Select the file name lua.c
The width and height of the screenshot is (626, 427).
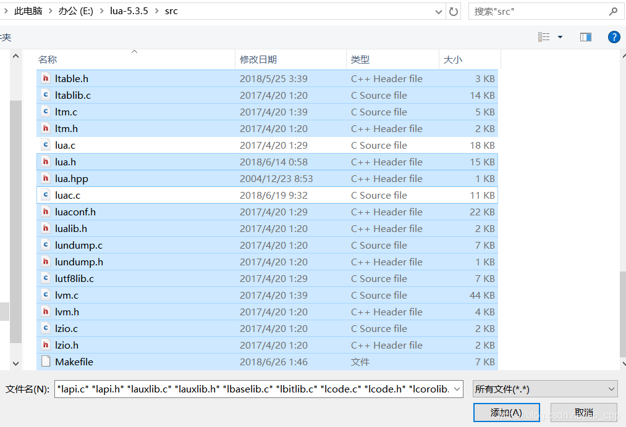click(x=65, y=145)
